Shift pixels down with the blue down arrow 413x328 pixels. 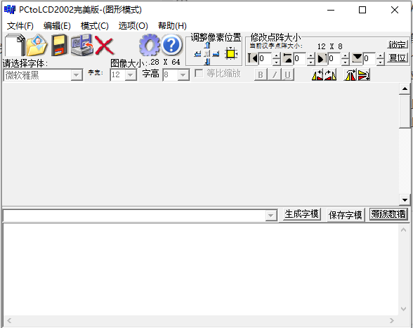click(x=207, y=62)
